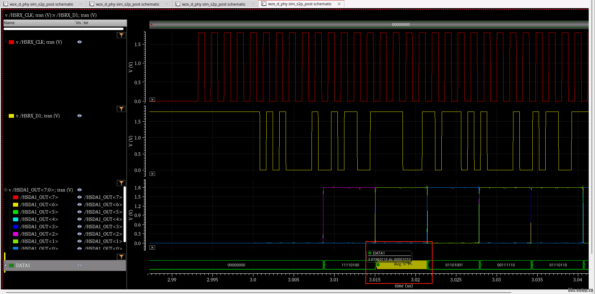This screenshot has height=294, width=595.
Task: Select the v /HSRX_D1; tran (V) row
Action: coord(38,116)
